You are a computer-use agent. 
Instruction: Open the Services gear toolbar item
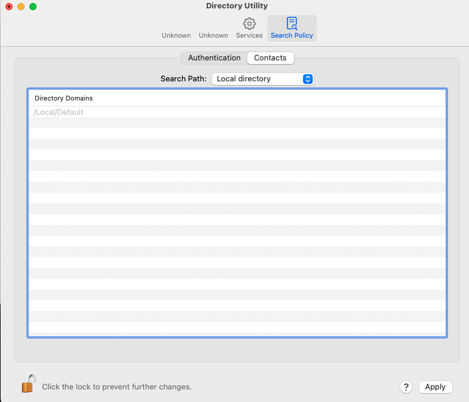click(249, 28)
